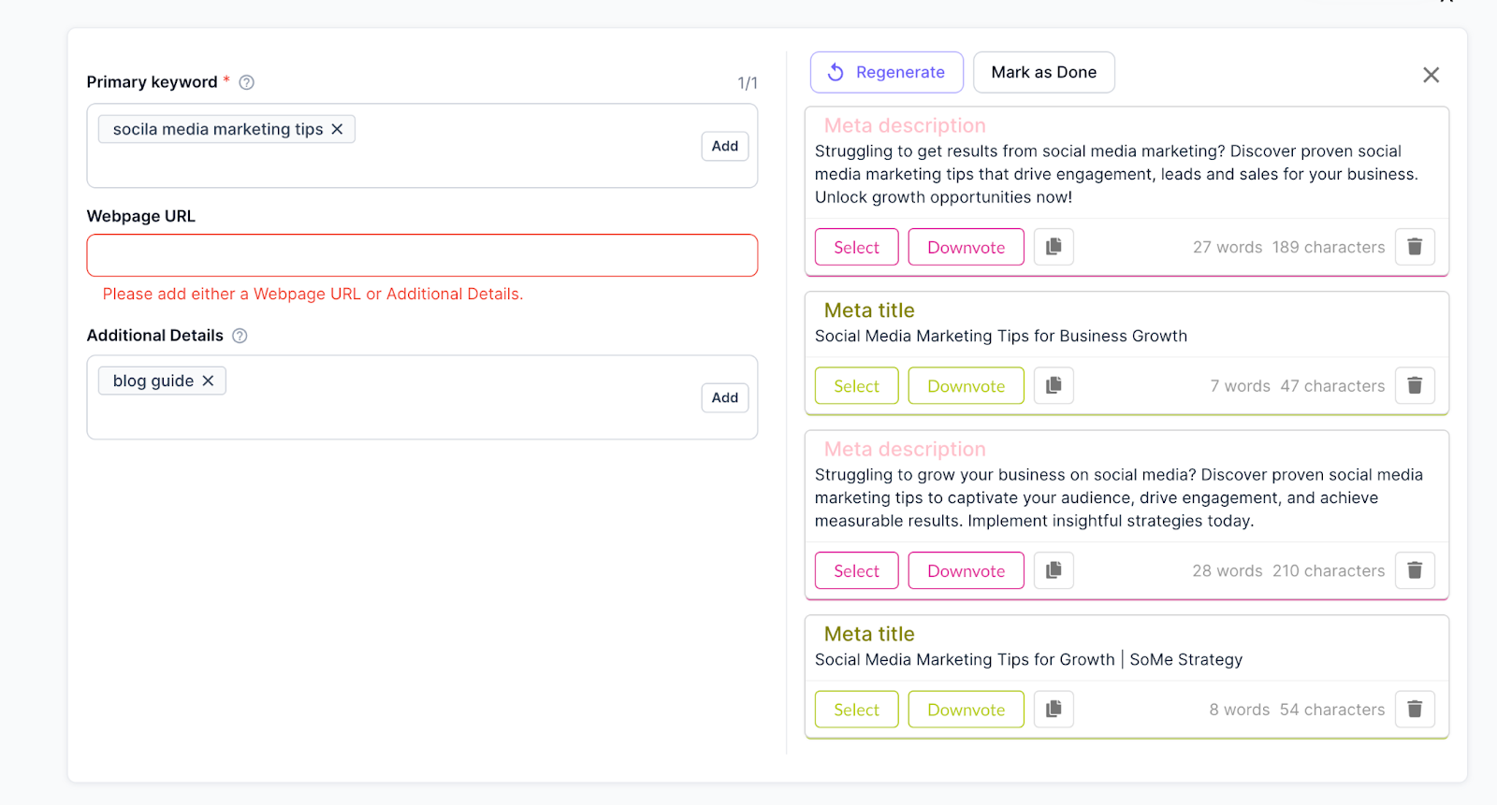Click the '27 words 189 characters' count
The height and width of the screenshot is (805, 1497).
coord(1288,247)
